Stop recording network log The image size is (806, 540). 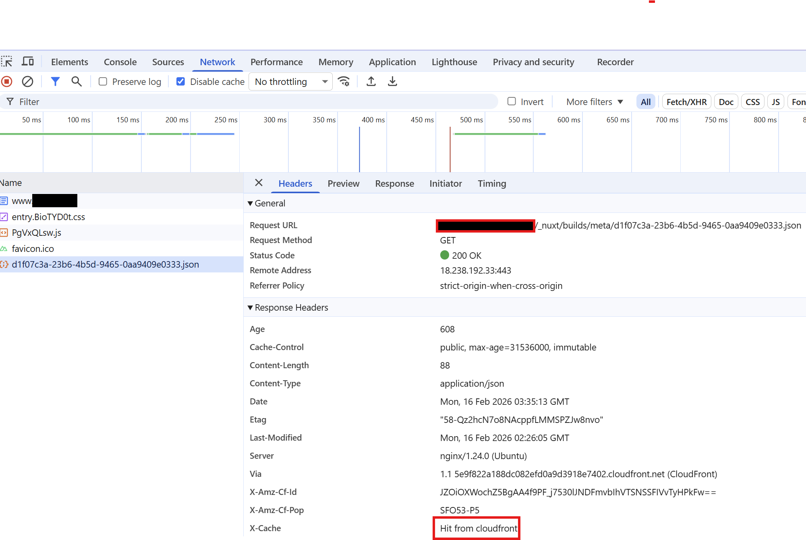coord(7,82)
